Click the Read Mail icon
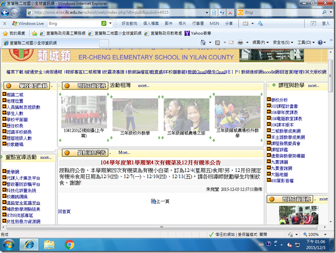 231,42
